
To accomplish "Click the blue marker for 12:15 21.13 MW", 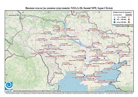I will [60, 37].
